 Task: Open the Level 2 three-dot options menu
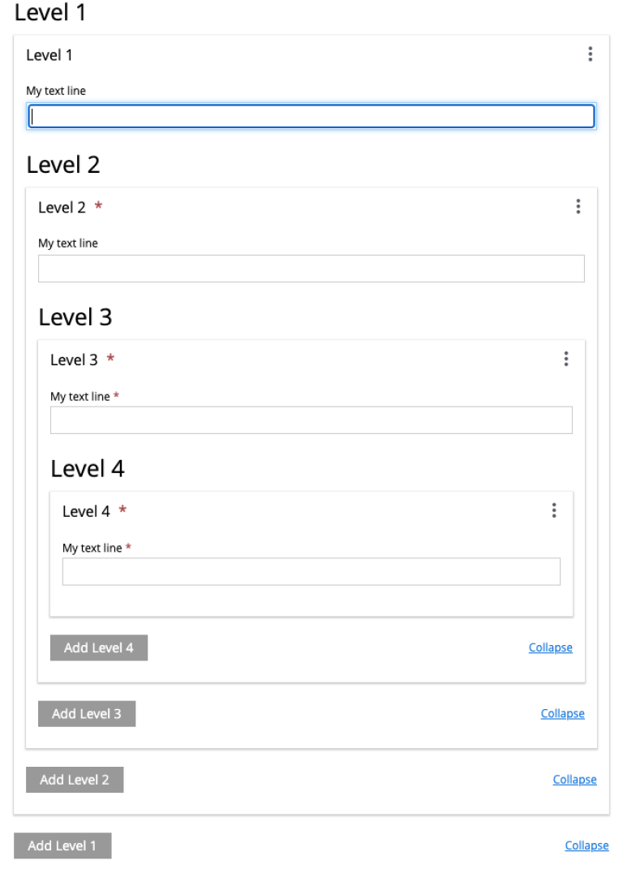[x=578, y=207]
